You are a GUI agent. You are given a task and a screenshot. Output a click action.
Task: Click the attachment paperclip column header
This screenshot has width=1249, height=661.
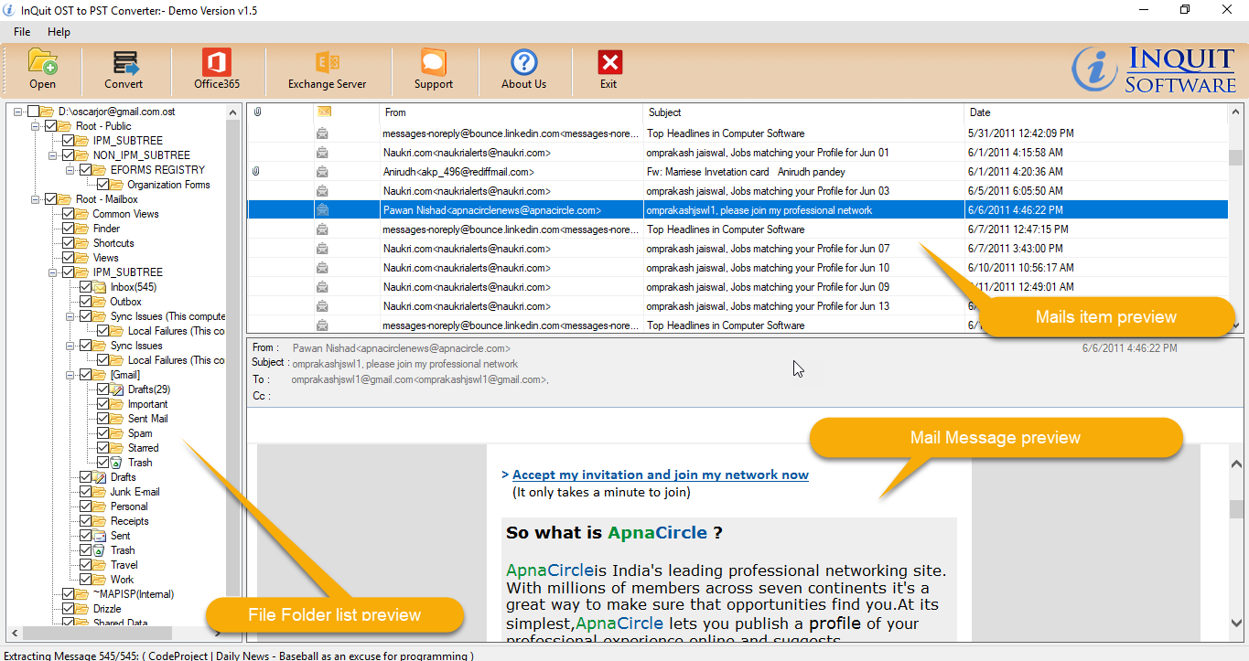click(258, 112)
